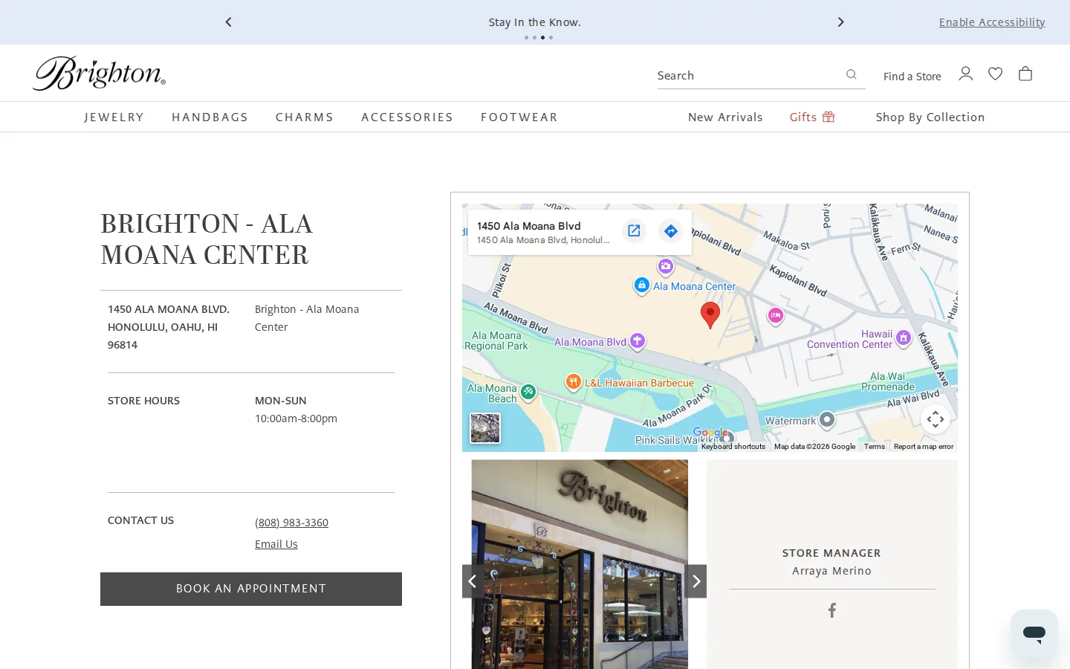
Task: Click Book an Appointment button
Action: point(251,589)
